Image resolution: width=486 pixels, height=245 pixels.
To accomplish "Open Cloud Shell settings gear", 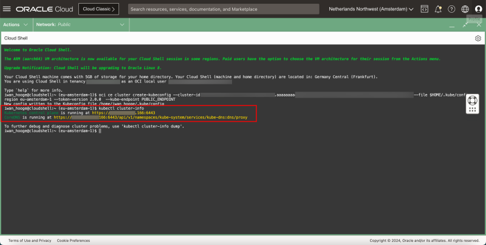I will click(478, 38).
